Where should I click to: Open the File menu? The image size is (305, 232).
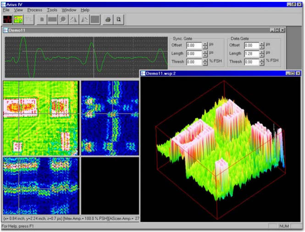pos(6,10)
